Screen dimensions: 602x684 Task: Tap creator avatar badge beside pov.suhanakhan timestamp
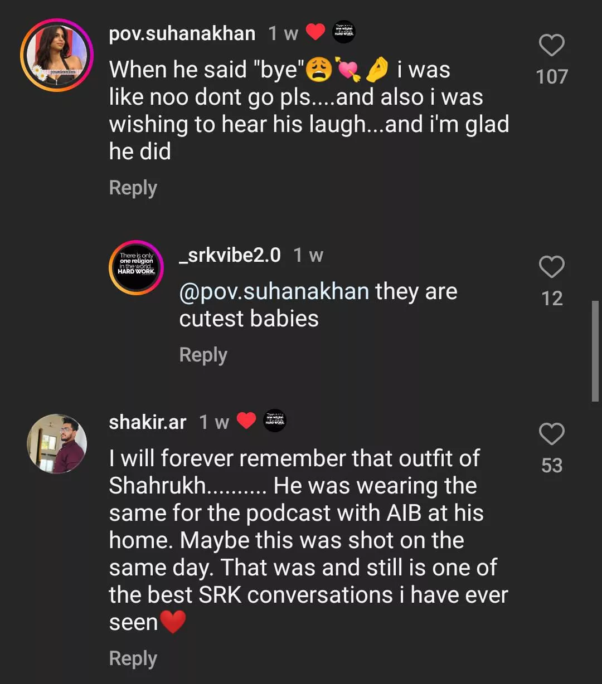click(344, 32)
